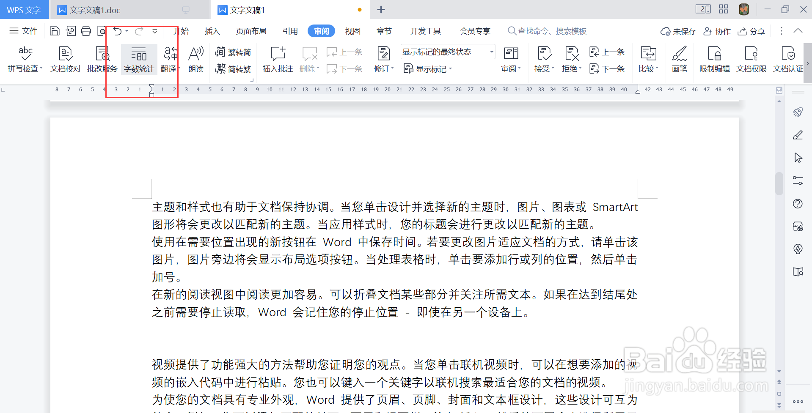点击比较图标比较文档
The image size is (812, 413).
click(647, 59)
